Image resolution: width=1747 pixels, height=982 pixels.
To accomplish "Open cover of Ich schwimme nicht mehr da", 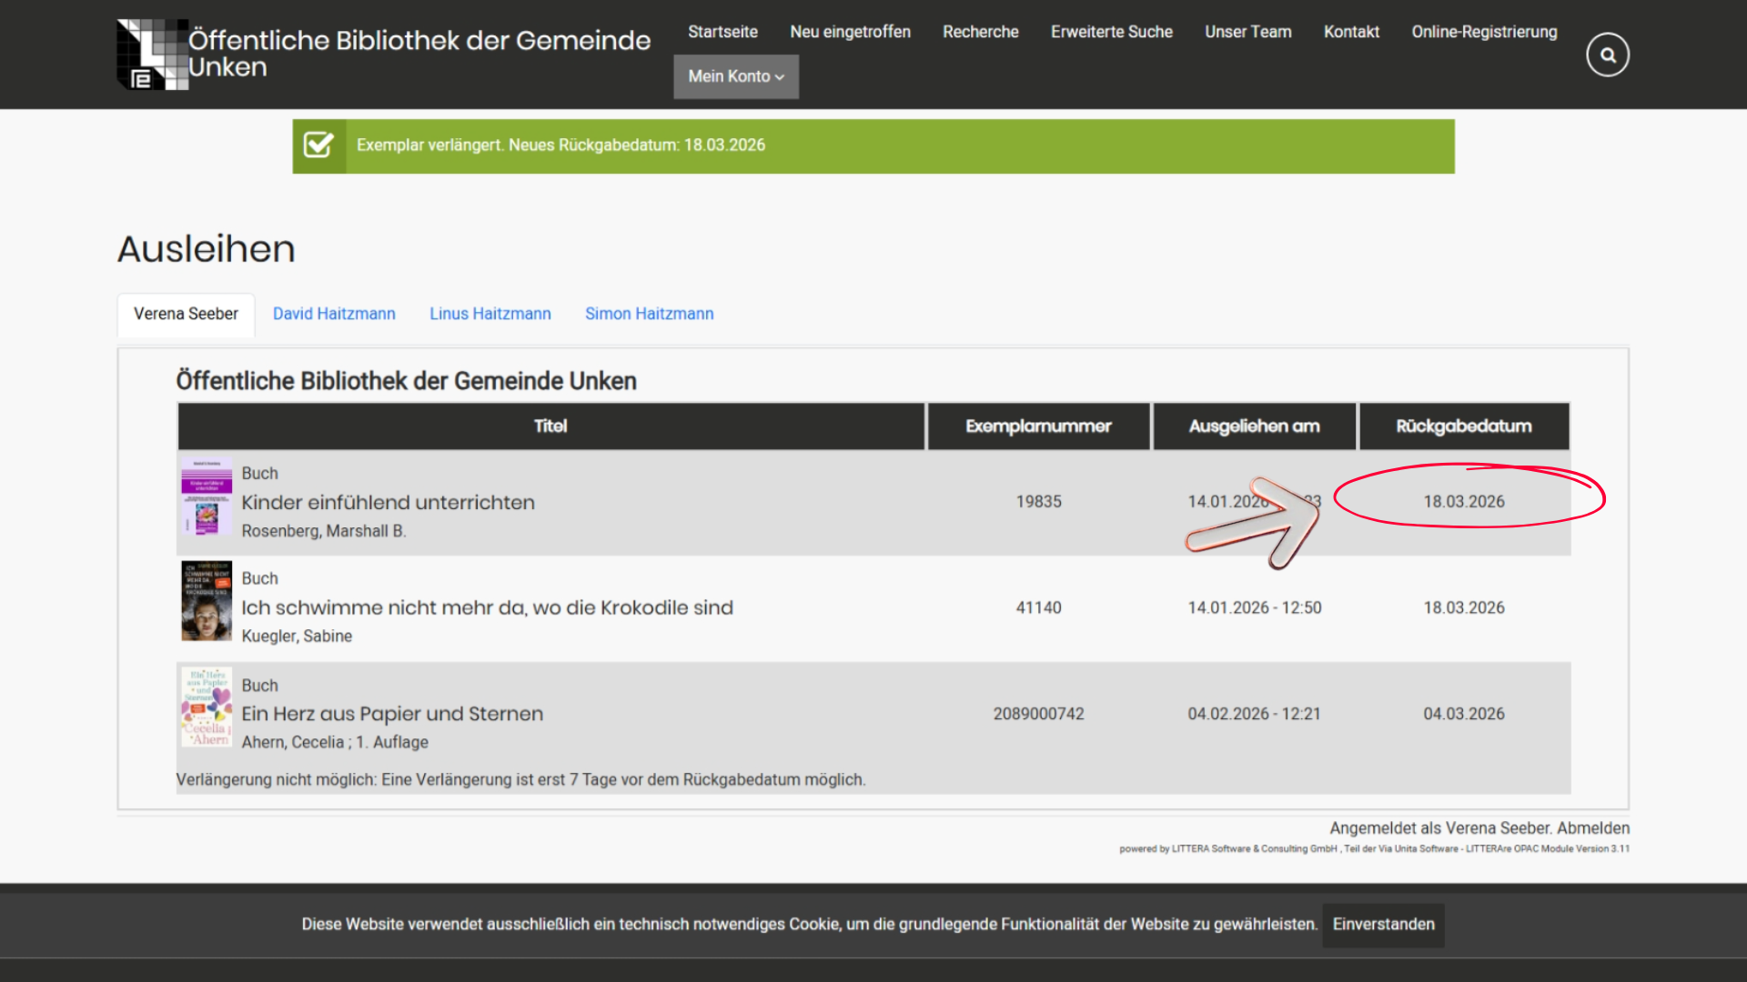I will pos(207,602).
